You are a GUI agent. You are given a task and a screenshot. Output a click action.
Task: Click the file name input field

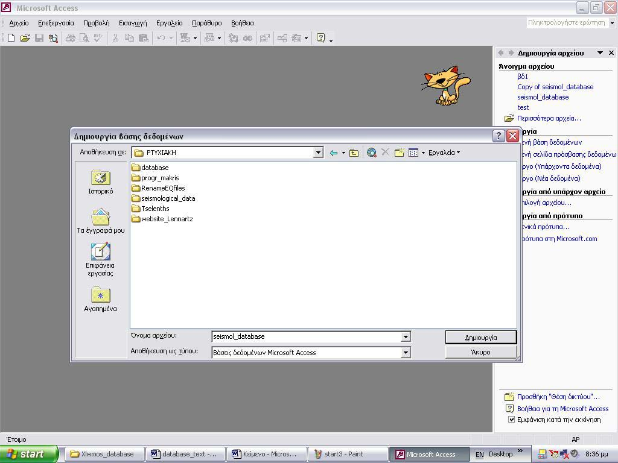[307, 336]
